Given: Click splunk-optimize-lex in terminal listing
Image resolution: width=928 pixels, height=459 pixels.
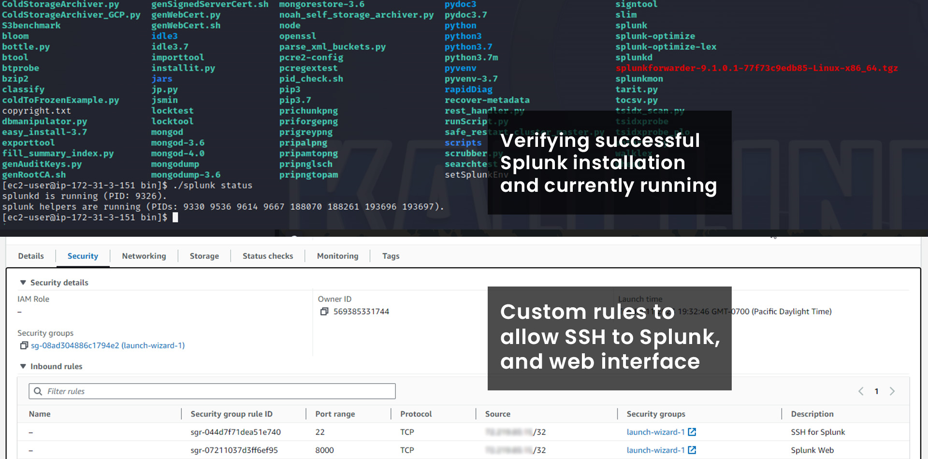Looking at the screenshot, I should pyautogui.click(x=666, y=47).
